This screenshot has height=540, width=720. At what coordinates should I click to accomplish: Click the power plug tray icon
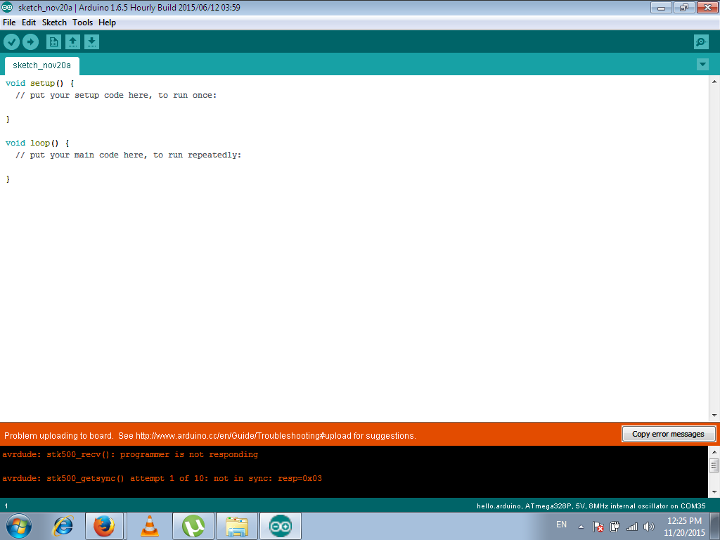(x=615, y=527)
